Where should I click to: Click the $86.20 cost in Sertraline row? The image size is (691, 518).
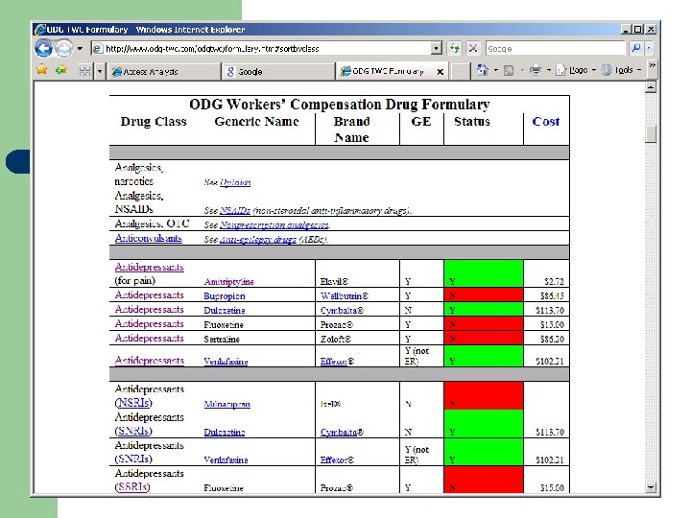tap(552, 340)
